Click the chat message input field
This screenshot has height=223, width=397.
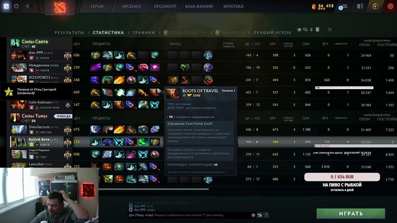pyautogui.click(x=189, y=215)
